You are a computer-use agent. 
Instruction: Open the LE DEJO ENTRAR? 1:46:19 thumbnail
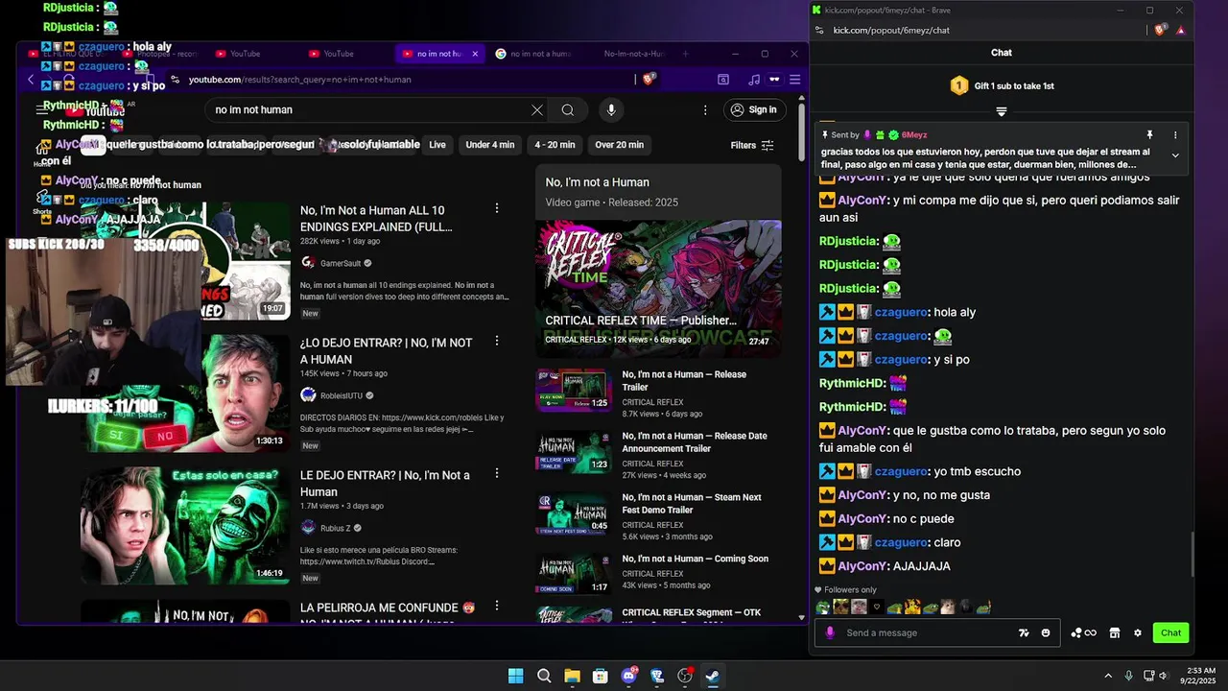coord(185,525)
